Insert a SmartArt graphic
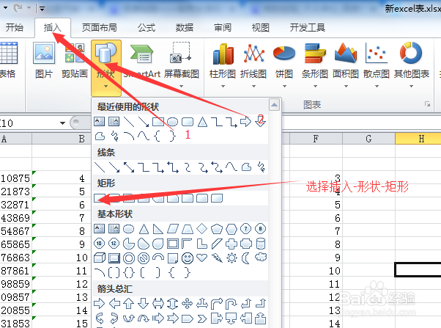This screenshot has width=441, height=328. pos(142,60)
